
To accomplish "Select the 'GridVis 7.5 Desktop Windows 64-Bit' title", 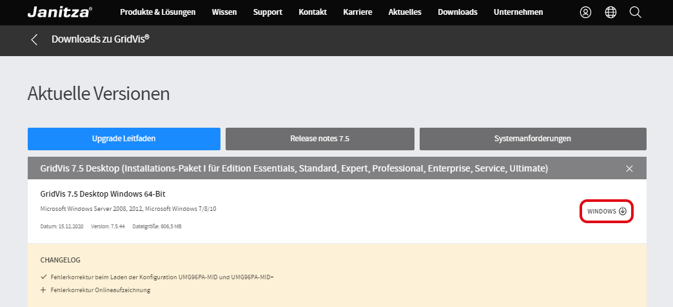I will [102, 194].
